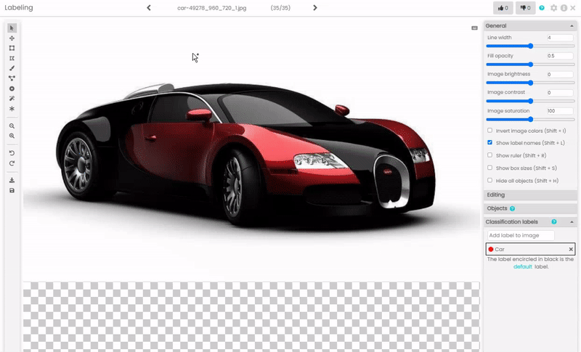
Task: Click the thumbs down button
Action: [x=525, y=8]
